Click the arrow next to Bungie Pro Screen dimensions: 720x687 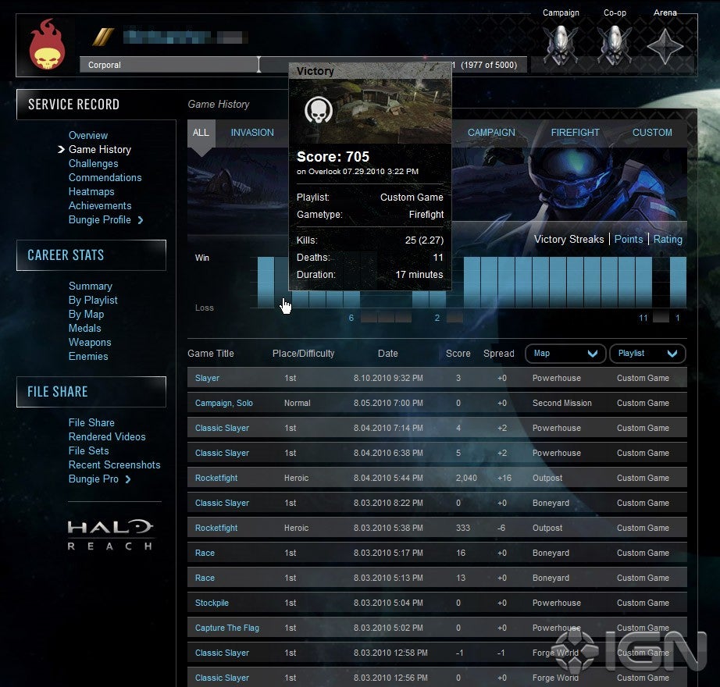click(128, 479)
